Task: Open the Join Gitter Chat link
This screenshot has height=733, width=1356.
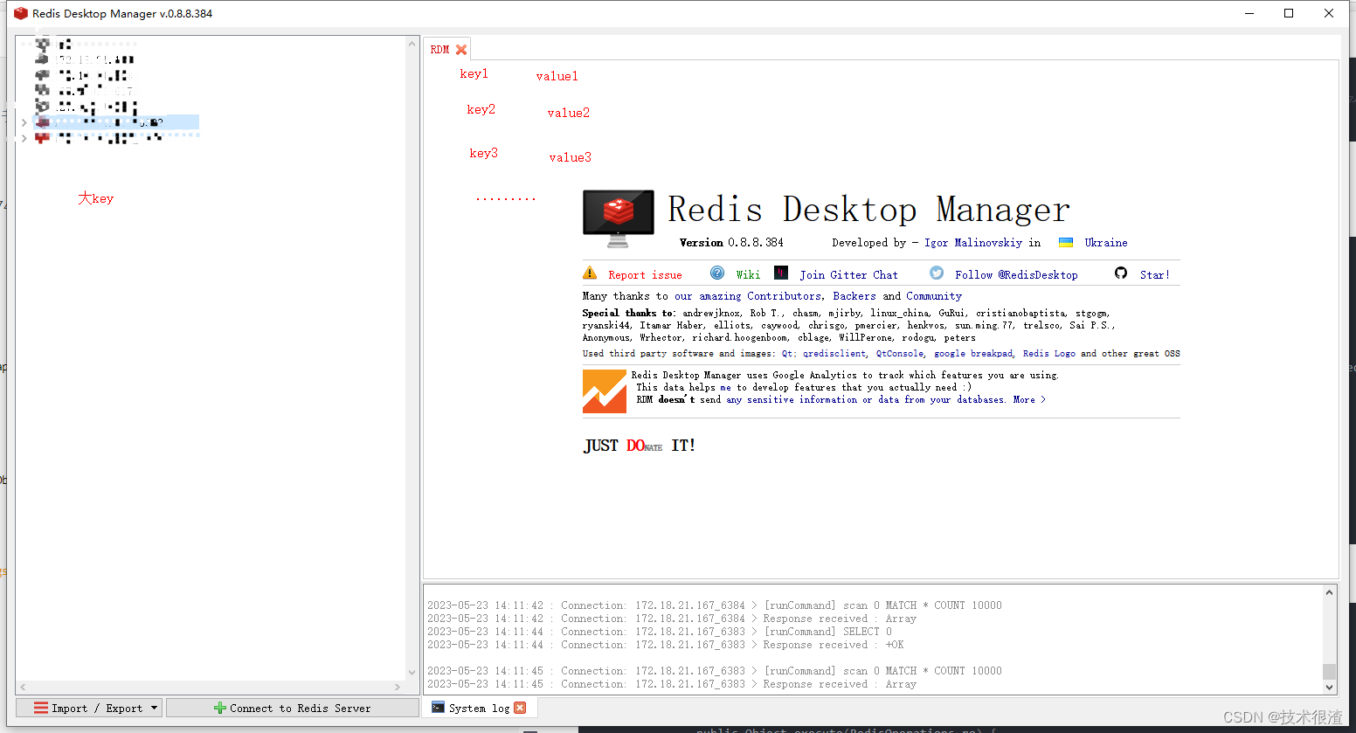Action: 848,274
